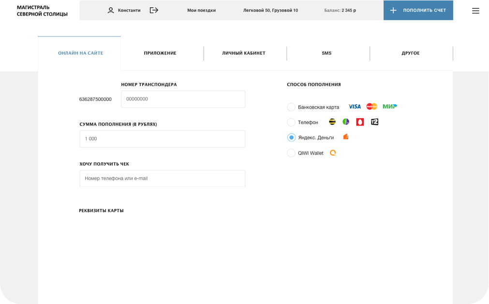Select Банковская карта payment option
Image resolution: width=489 pixels, height=304 pixels.
[x=291, y=107]
